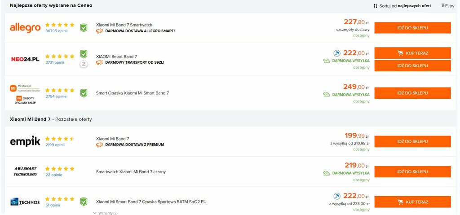Open the 36795 opinii link for Allegro
The width and height of the screenshot is (460, 215).
[56, 31]
